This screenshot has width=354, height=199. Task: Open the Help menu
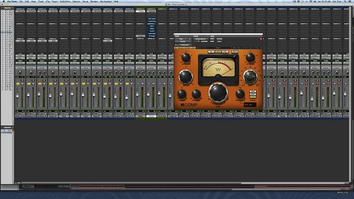116,1
